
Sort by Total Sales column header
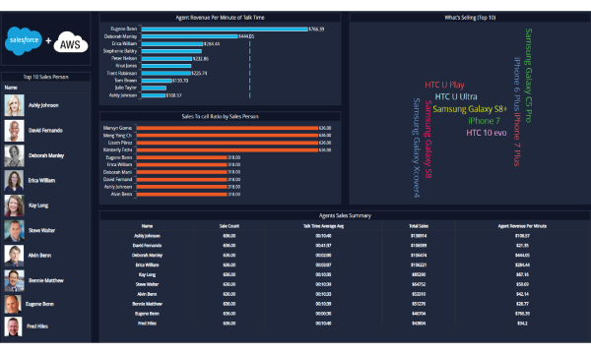click(x=419, y=226)
